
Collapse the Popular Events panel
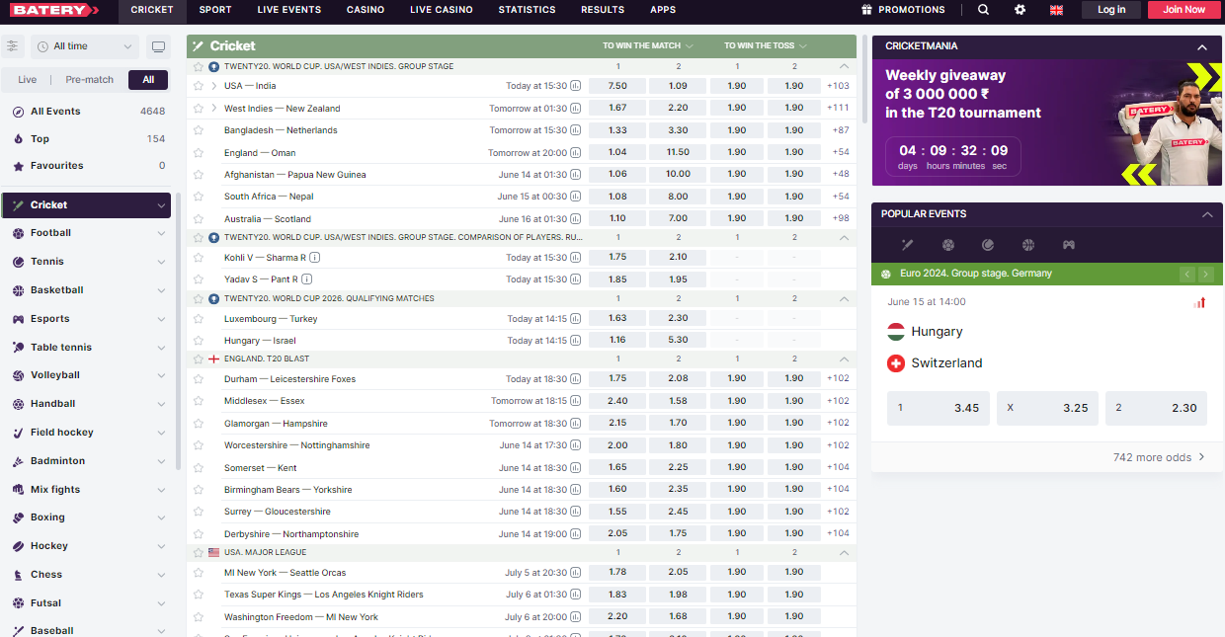pos(1206,214)
